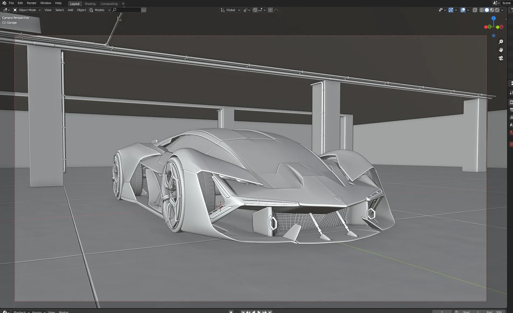
Task: Click the navigation gizmo Z axis handle
Action: point(493,18)
